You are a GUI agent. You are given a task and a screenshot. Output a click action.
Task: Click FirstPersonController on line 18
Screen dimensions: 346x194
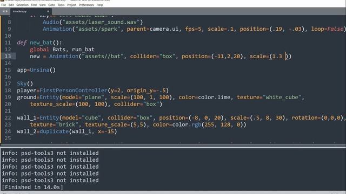(x=74, y=91)
